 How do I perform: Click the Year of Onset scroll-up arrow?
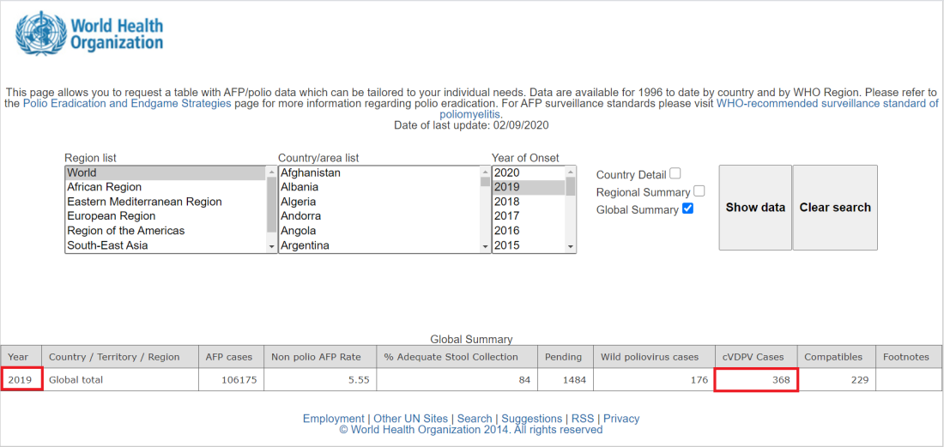coord(570,172)
